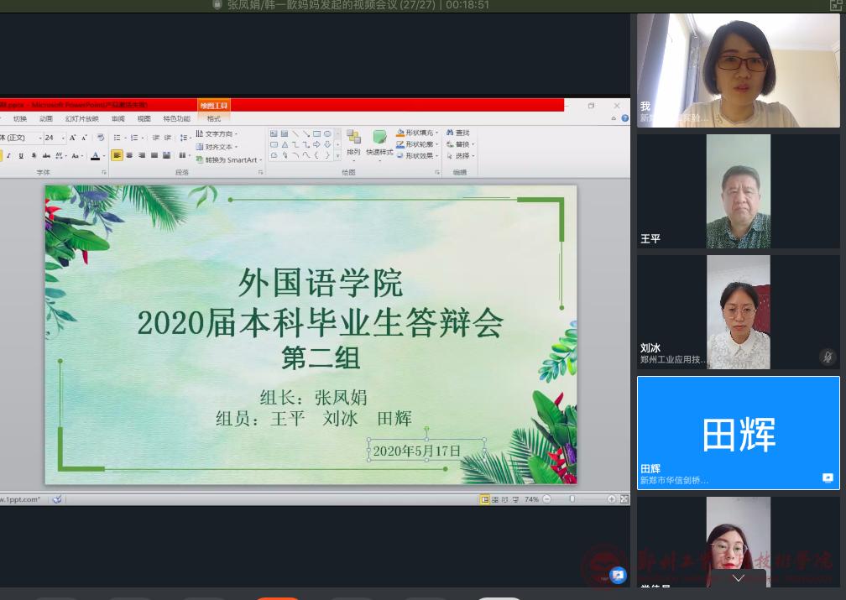Select the text box shape
846x600 pixels.
(x=274, y=133)
